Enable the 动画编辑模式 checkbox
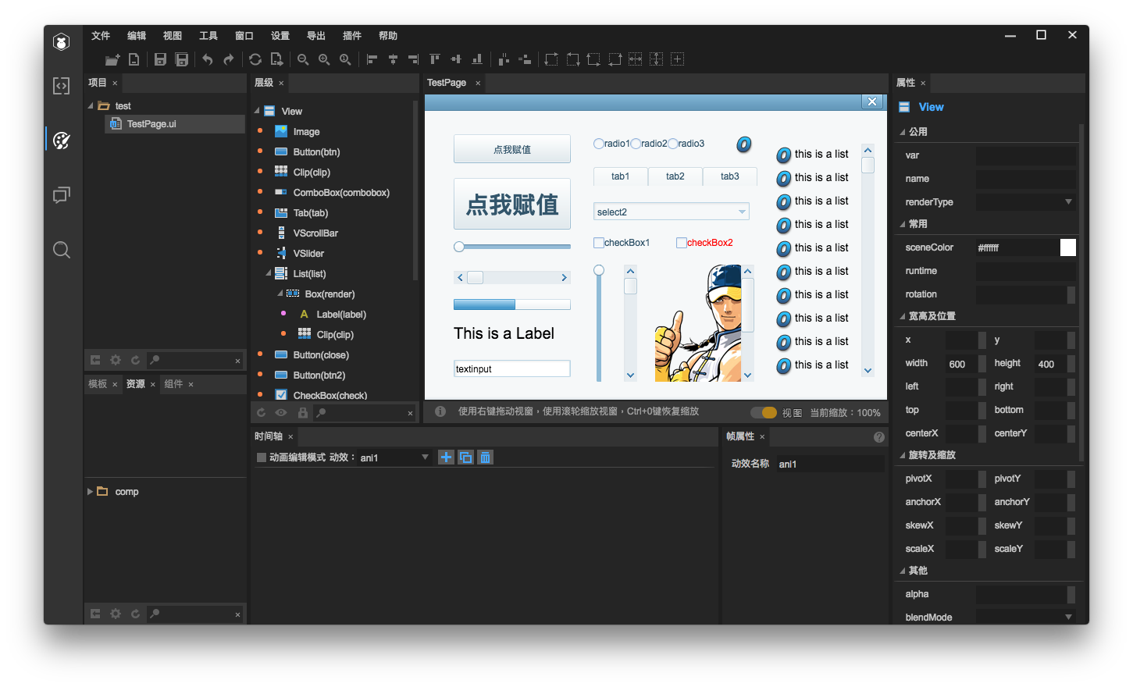1133x687 pixels. pos(262,457)
